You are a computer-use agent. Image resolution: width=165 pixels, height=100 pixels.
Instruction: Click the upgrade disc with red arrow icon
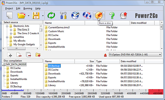[x=124, y=16]
